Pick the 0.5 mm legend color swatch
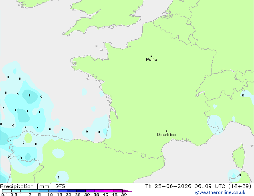The width and height of the screenshot is (254, 196). pos(16,191)
